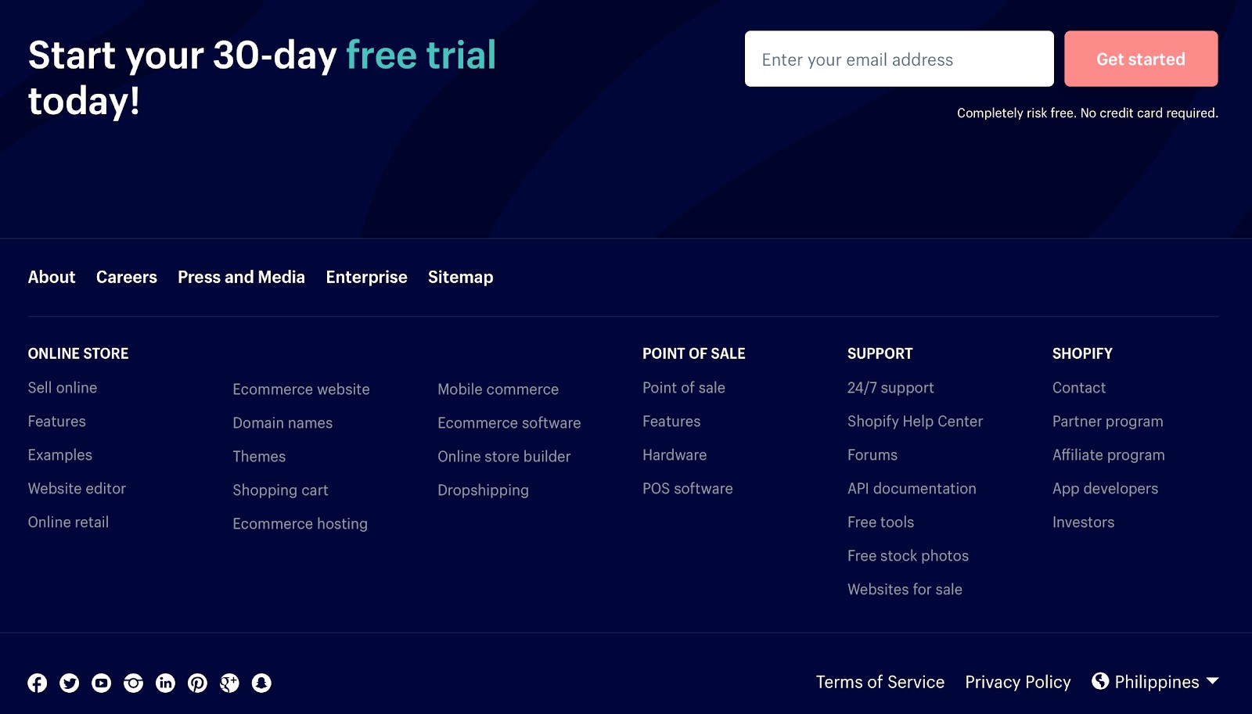Open the Instagram social icon
Image resolution: width=1252 pixels, height=714 pixels.
[134, 683]
